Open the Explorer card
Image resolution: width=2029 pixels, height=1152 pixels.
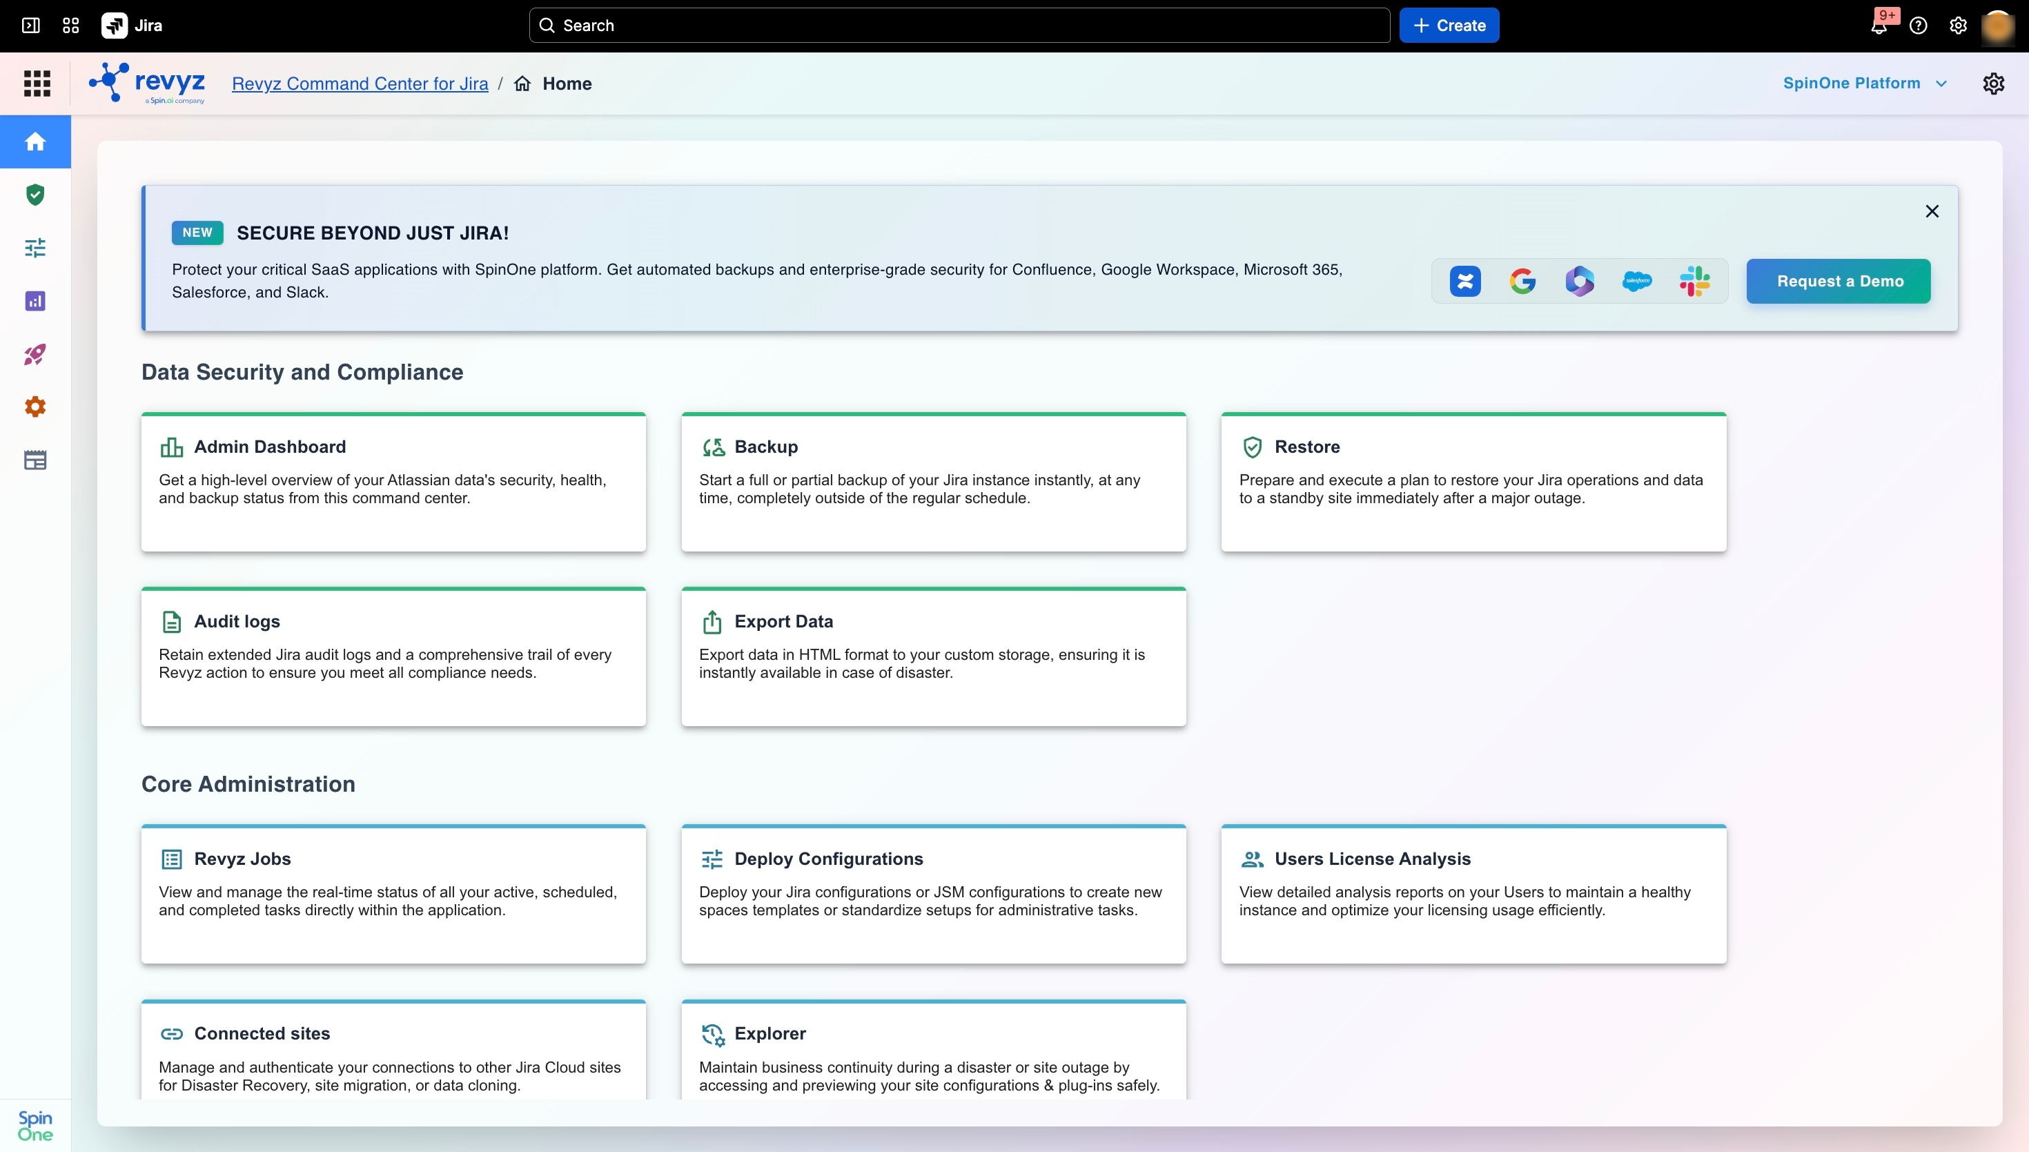coord(934,1049)
